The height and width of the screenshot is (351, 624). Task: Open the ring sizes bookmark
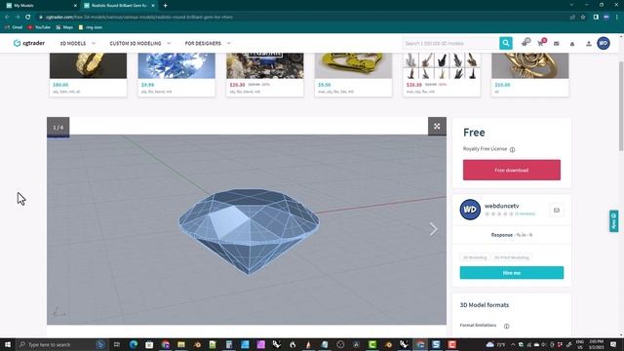(91, 27)
